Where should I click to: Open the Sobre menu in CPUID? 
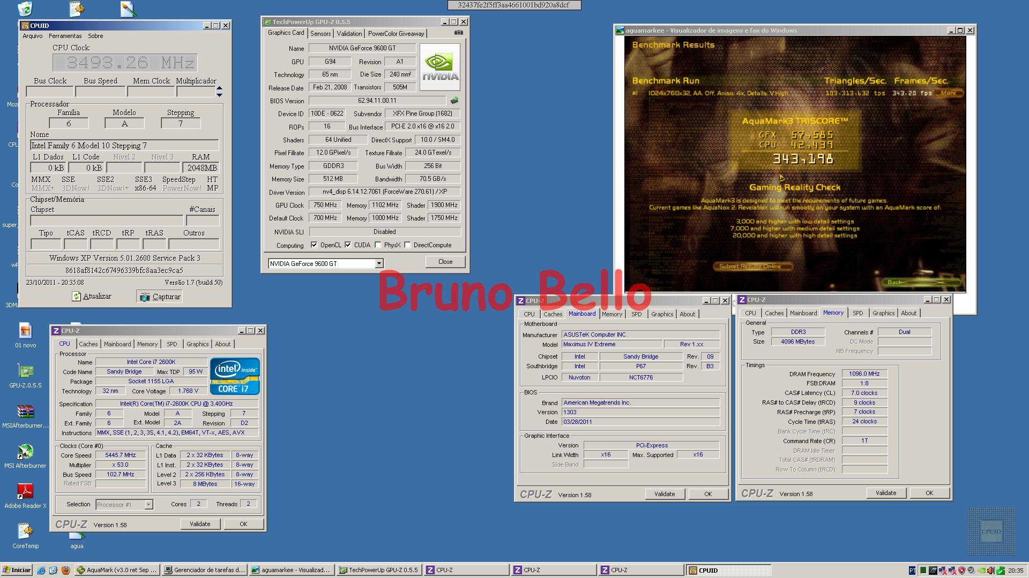95,36
